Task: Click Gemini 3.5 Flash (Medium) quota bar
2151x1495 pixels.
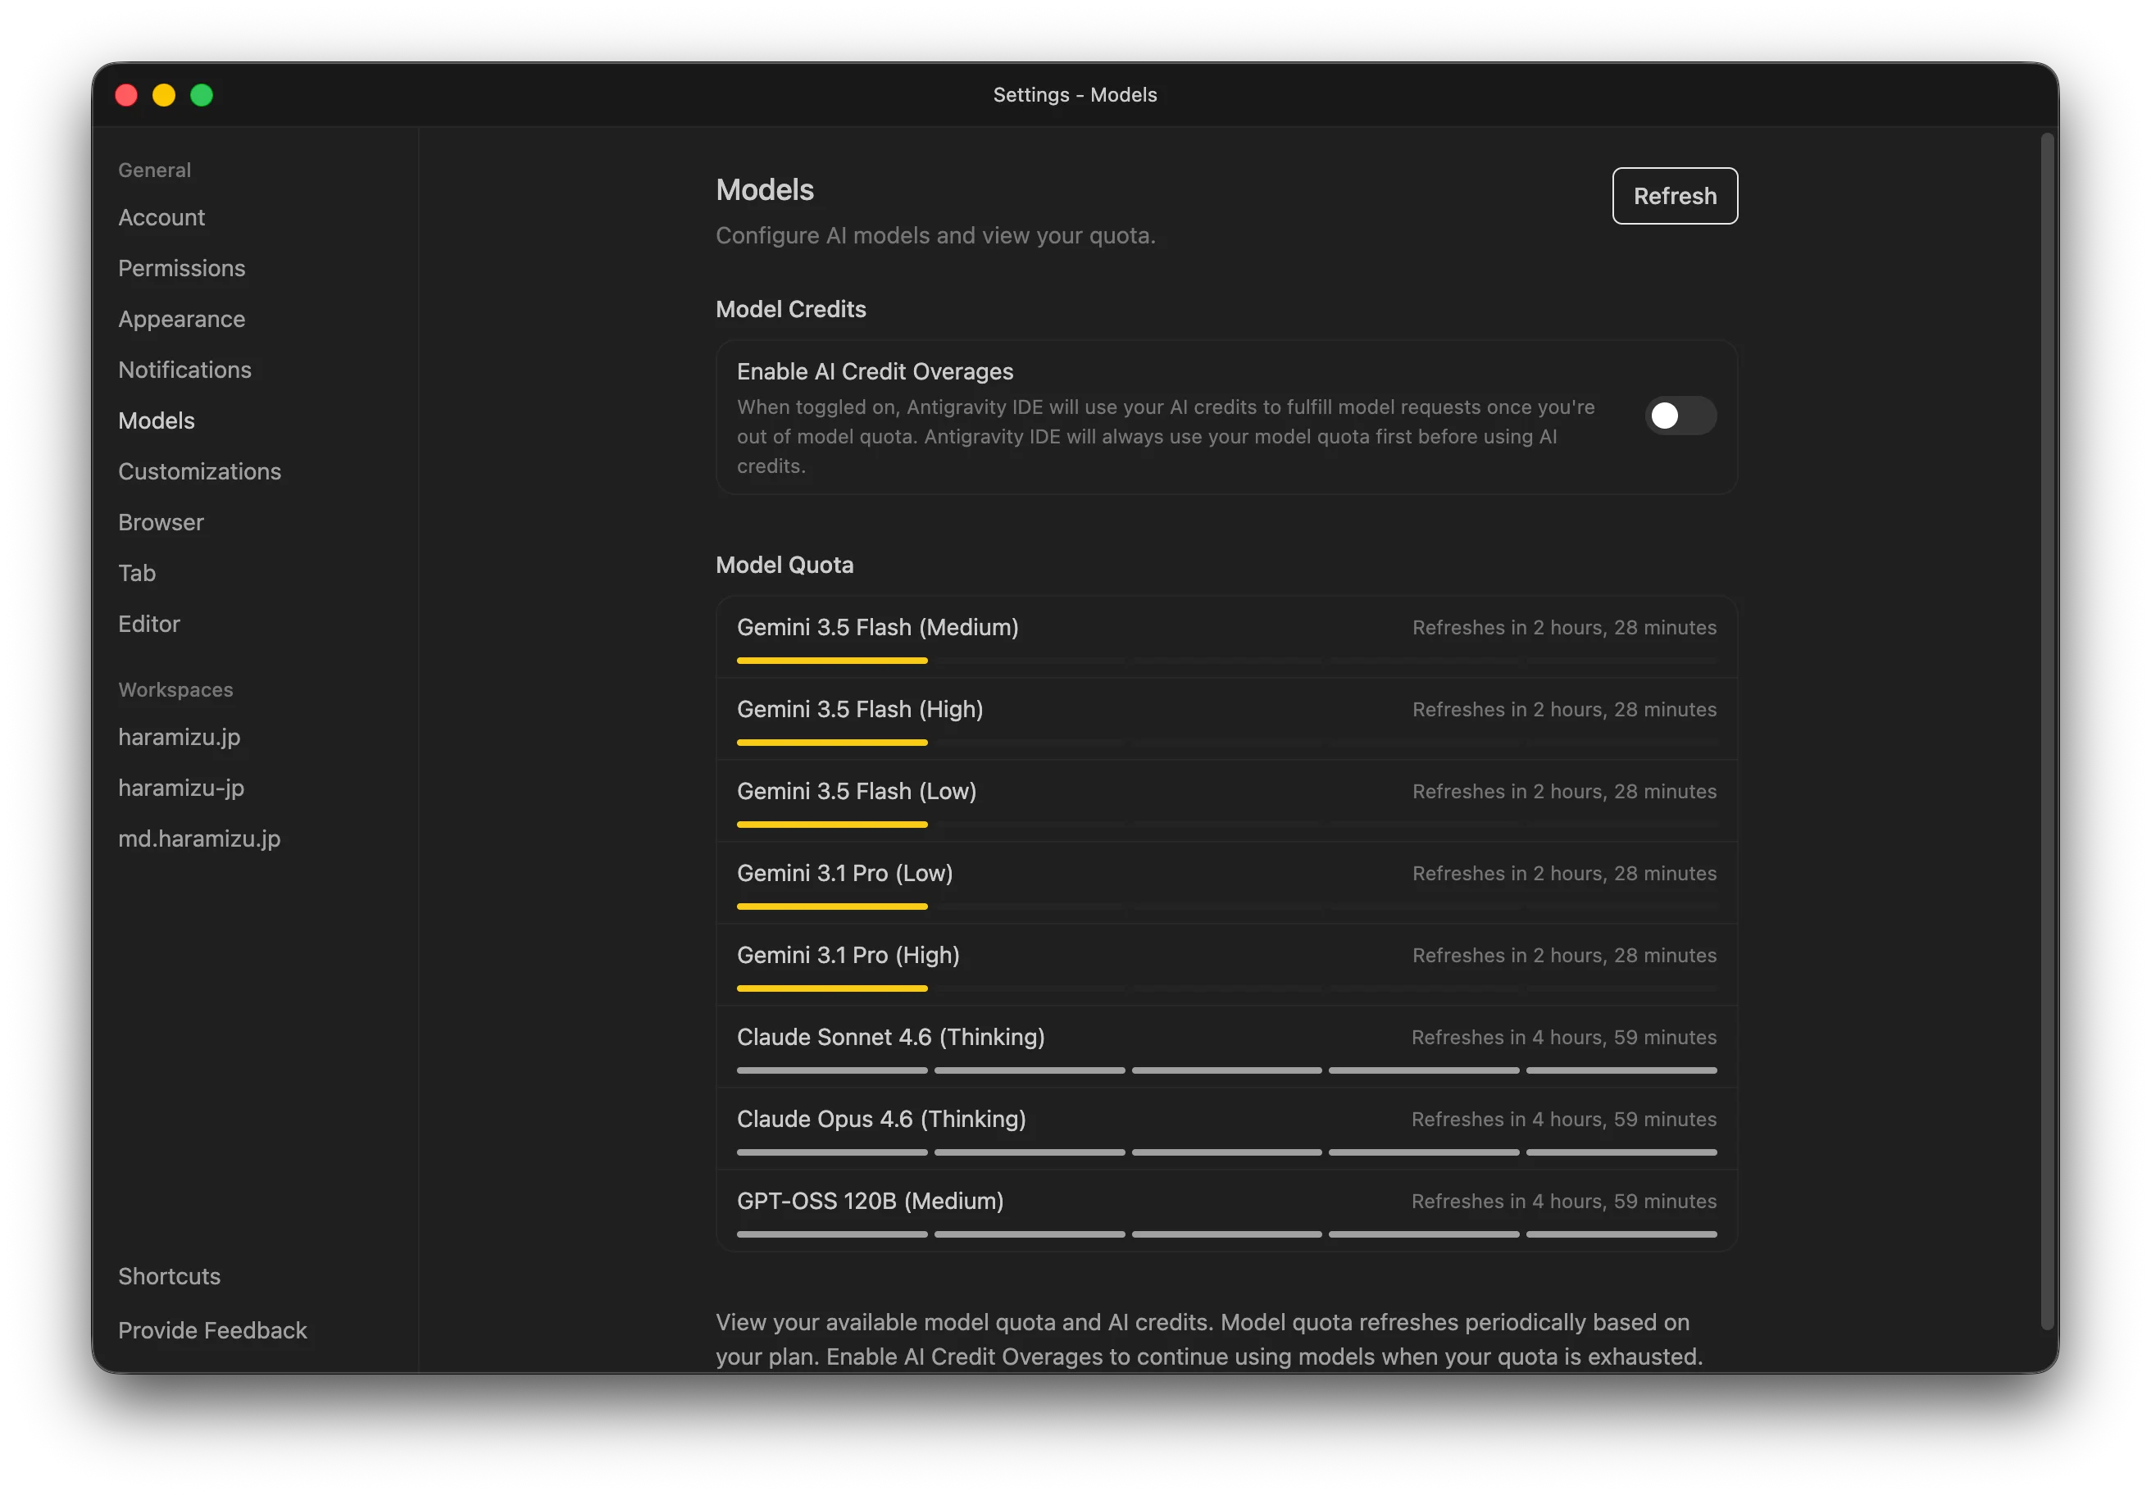Action: [1226, 661]
